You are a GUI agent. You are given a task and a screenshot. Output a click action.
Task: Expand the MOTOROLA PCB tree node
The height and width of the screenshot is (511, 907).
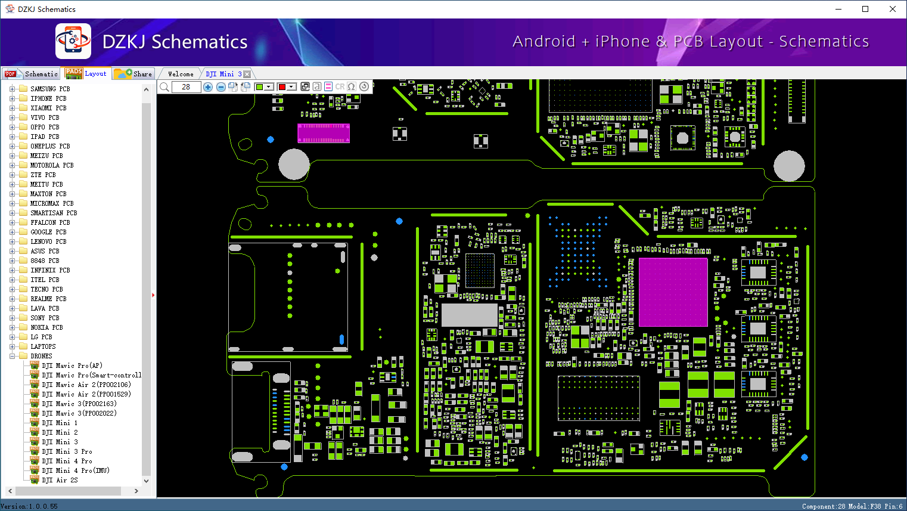[x=12, y=165]
